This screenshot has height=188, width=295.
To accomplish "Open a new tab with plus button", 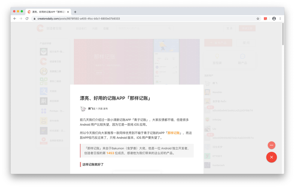I will (75, 12).
